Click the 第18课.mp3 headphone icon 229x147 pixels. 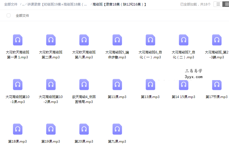(18, 129)
